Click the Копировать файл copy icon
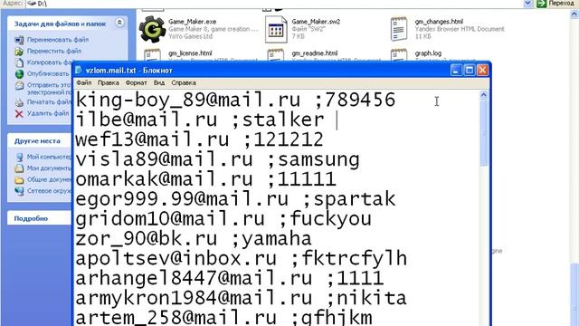 tap(19, 62)
